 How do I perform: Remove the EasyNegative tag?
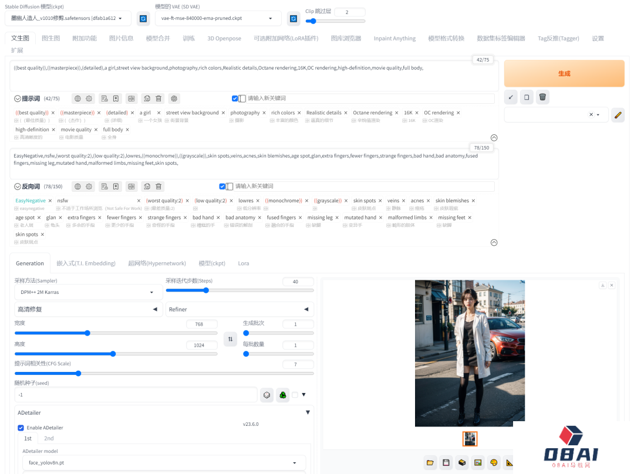point(50,201)
